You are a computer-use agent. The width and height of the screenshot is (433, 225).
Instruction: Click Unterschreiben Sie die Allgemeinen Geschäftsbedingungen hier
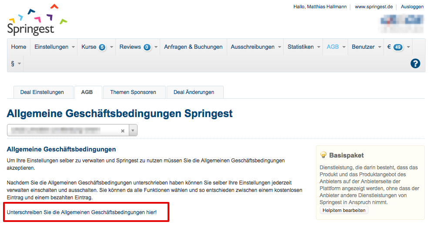pos(82,212)
